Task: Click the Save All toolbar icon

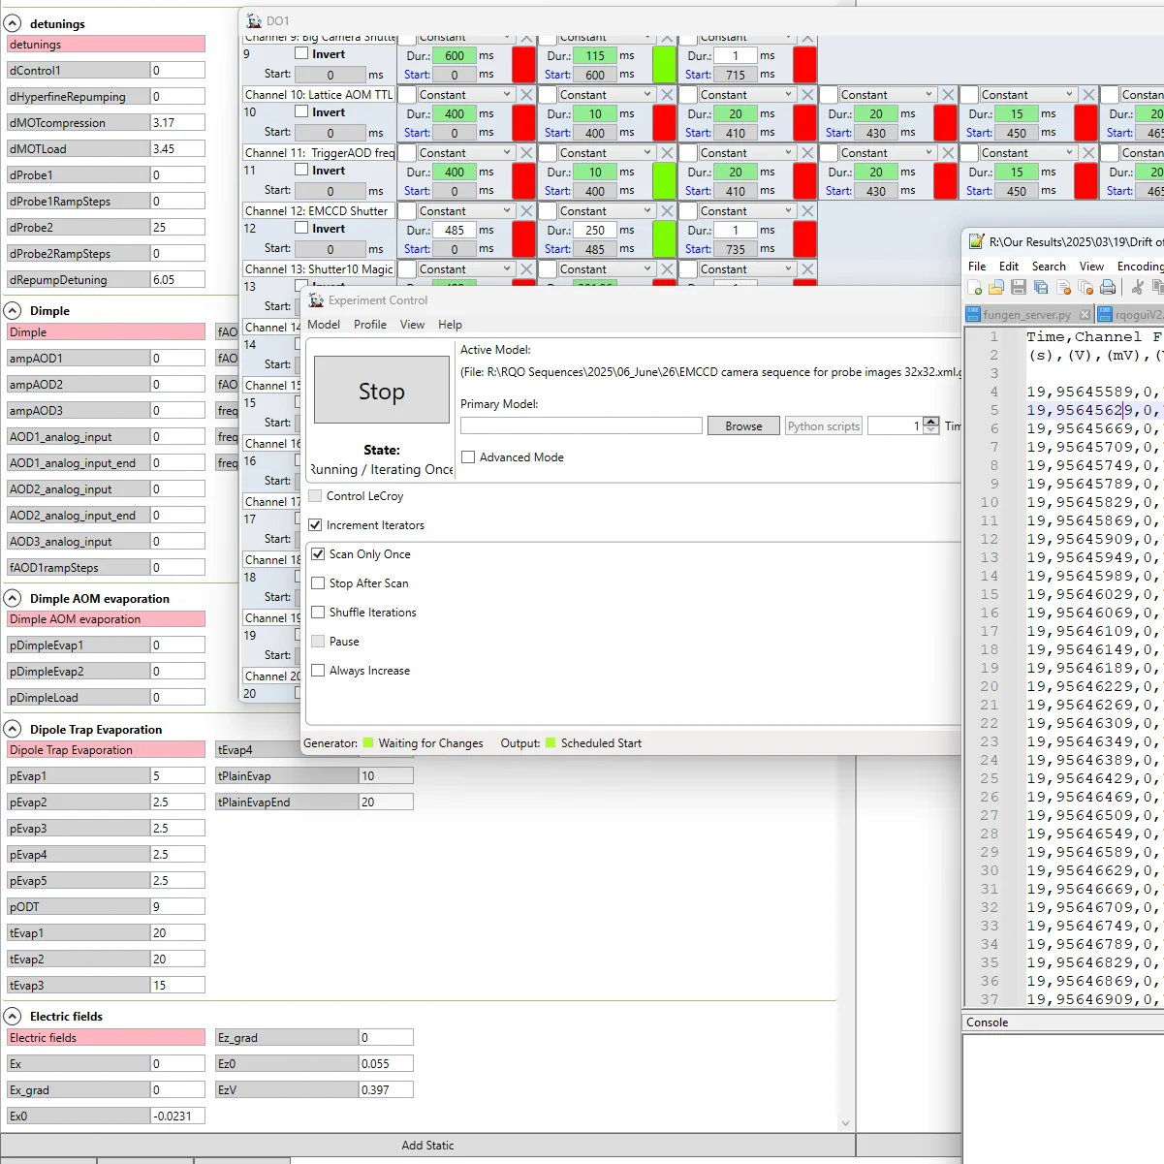Action: pos(1041,288)
